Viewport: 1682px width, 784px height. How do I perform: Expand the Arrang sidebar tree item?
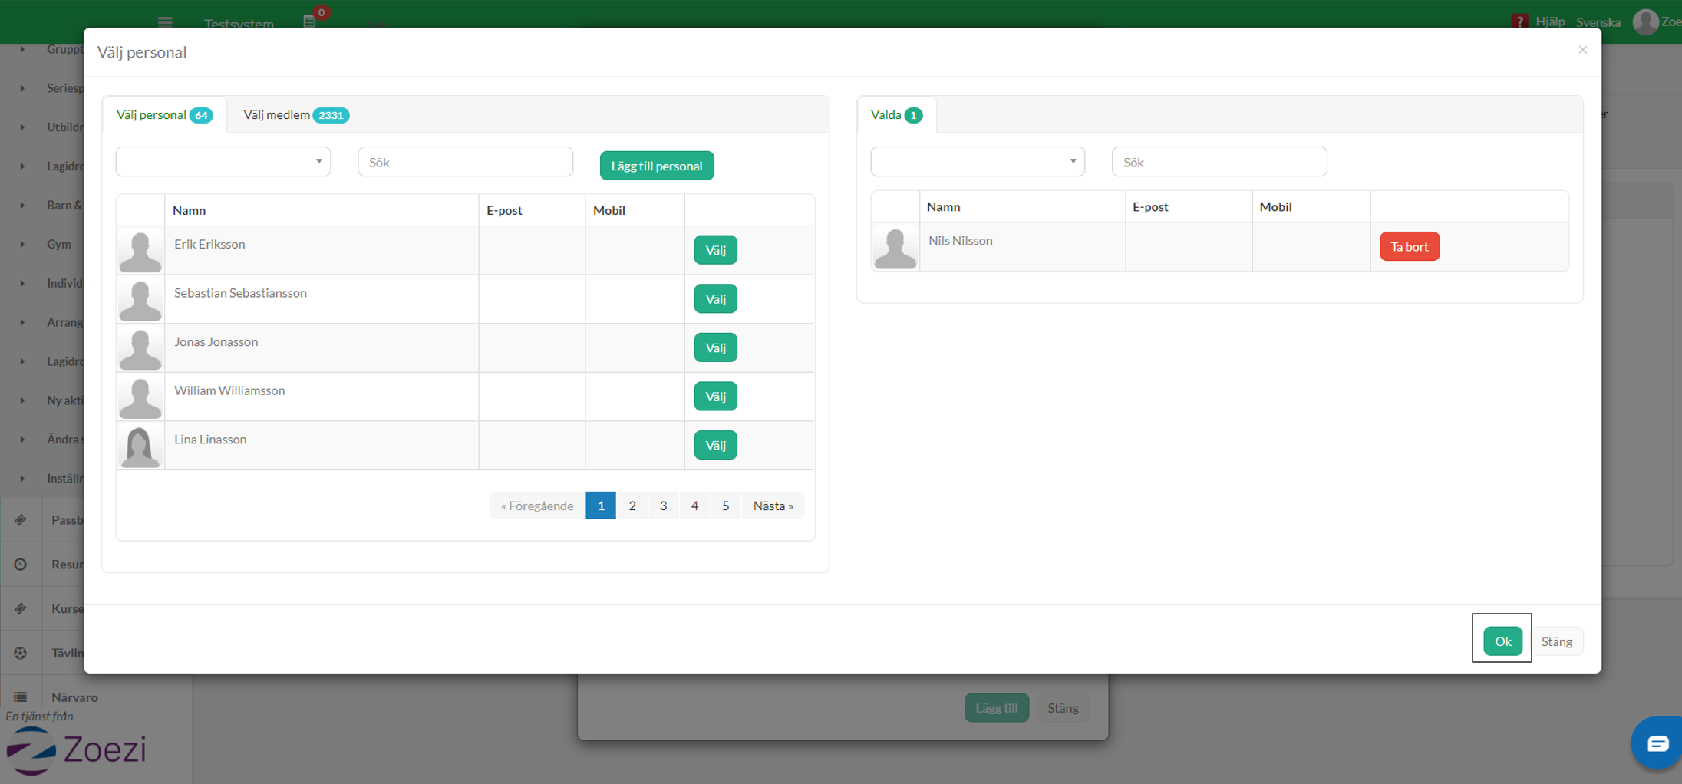(x=22, y=322)
